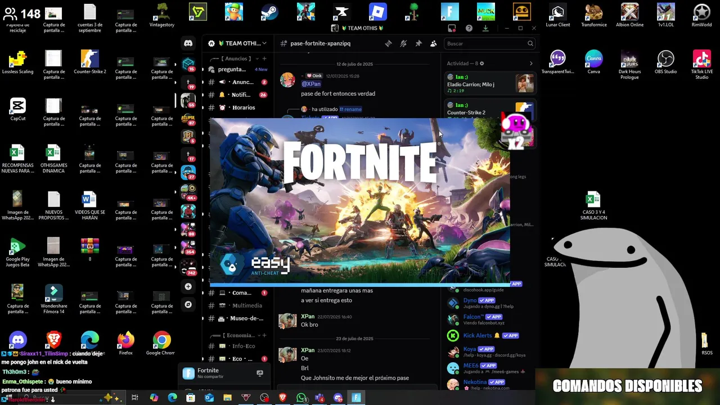Select the ECLIPSE server icon
This screenshot has width=720, height=405.
(188, 119)
